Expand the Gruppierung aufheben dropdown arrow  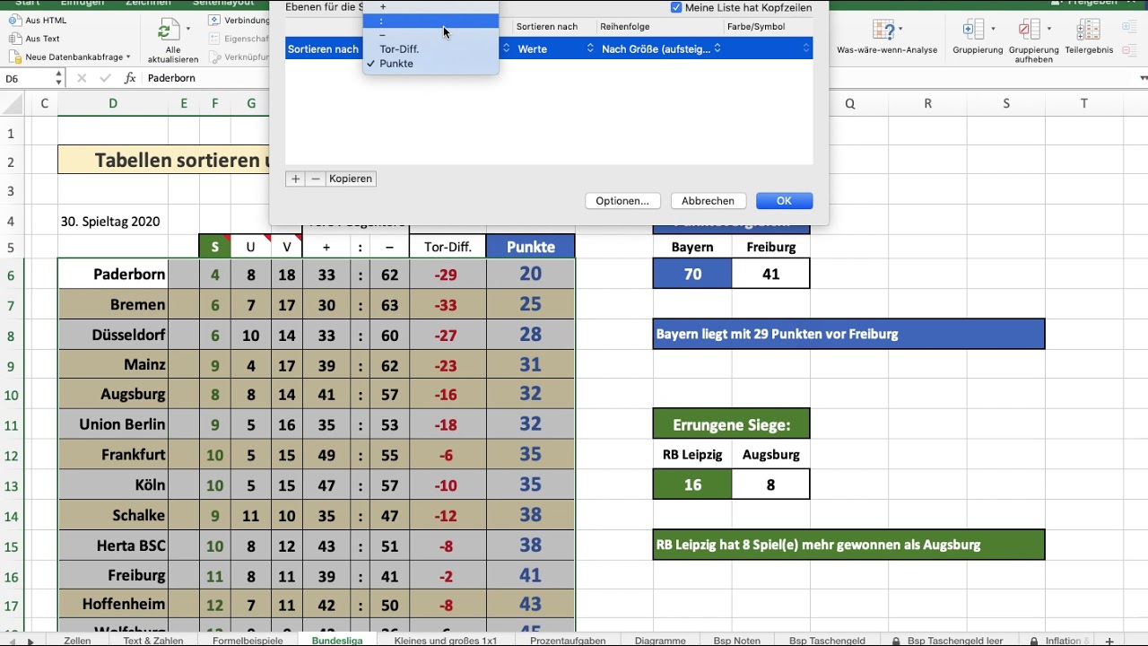[x=1048, y=30]
